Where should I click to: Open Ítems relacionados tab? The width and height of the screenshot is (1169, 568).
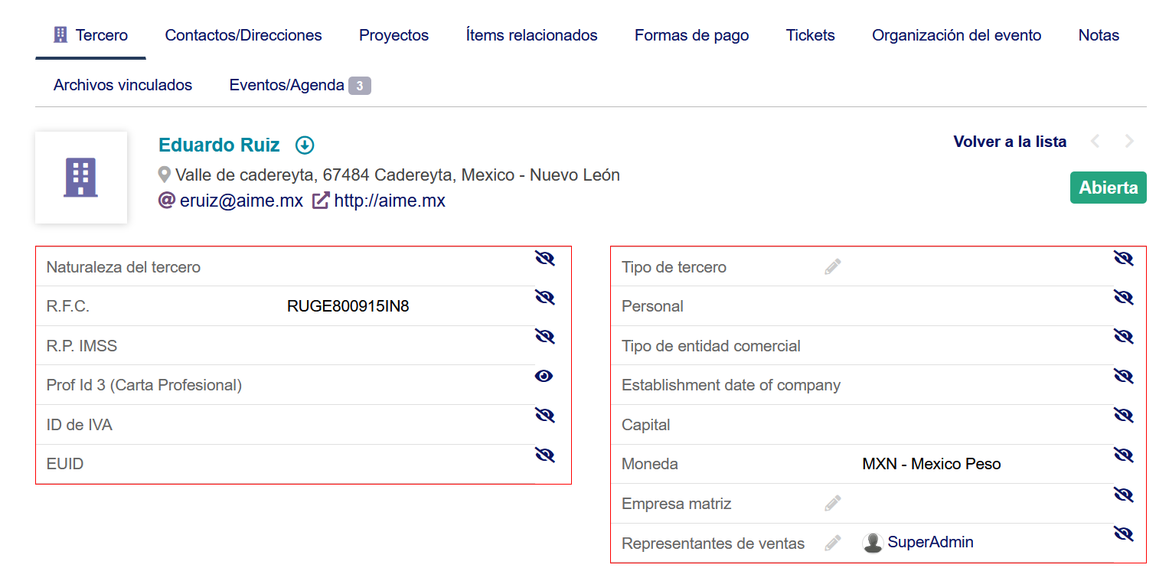pos(531,35)
